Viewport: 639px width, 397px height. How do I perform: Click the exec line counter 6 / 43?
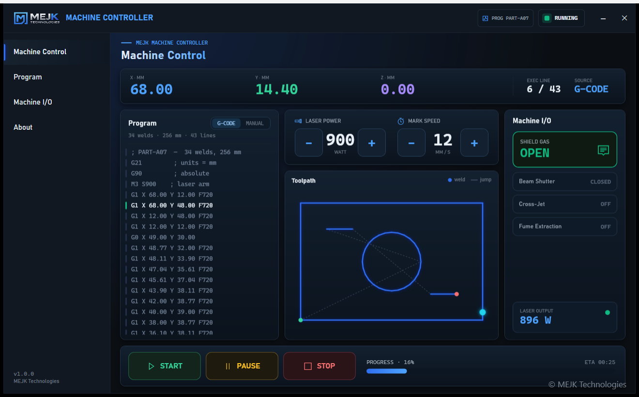544,89
